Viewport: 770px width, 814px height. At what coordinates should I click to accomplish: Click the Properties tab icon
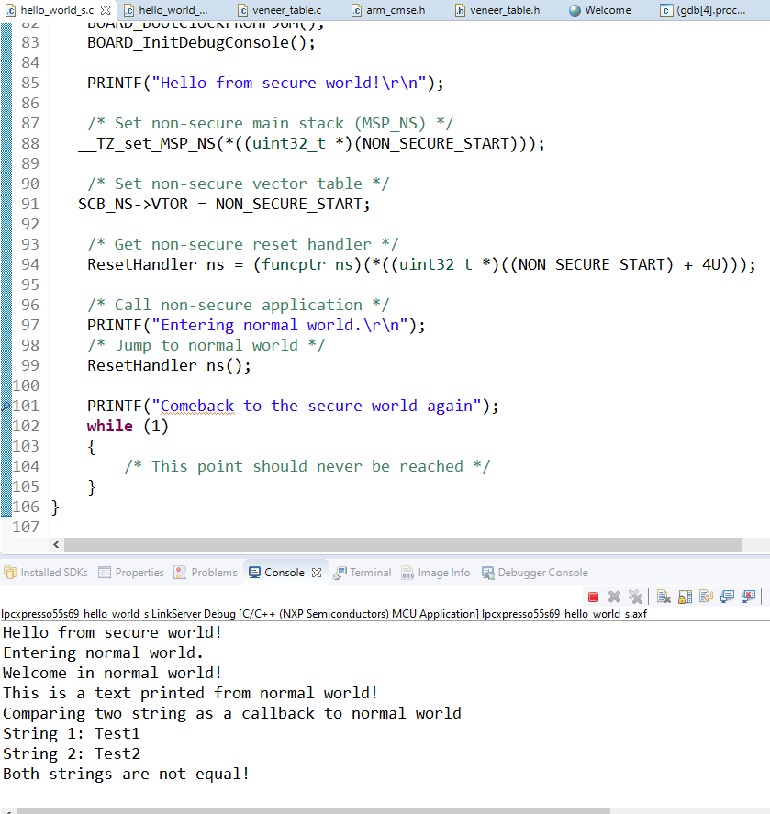click(105, 573)
